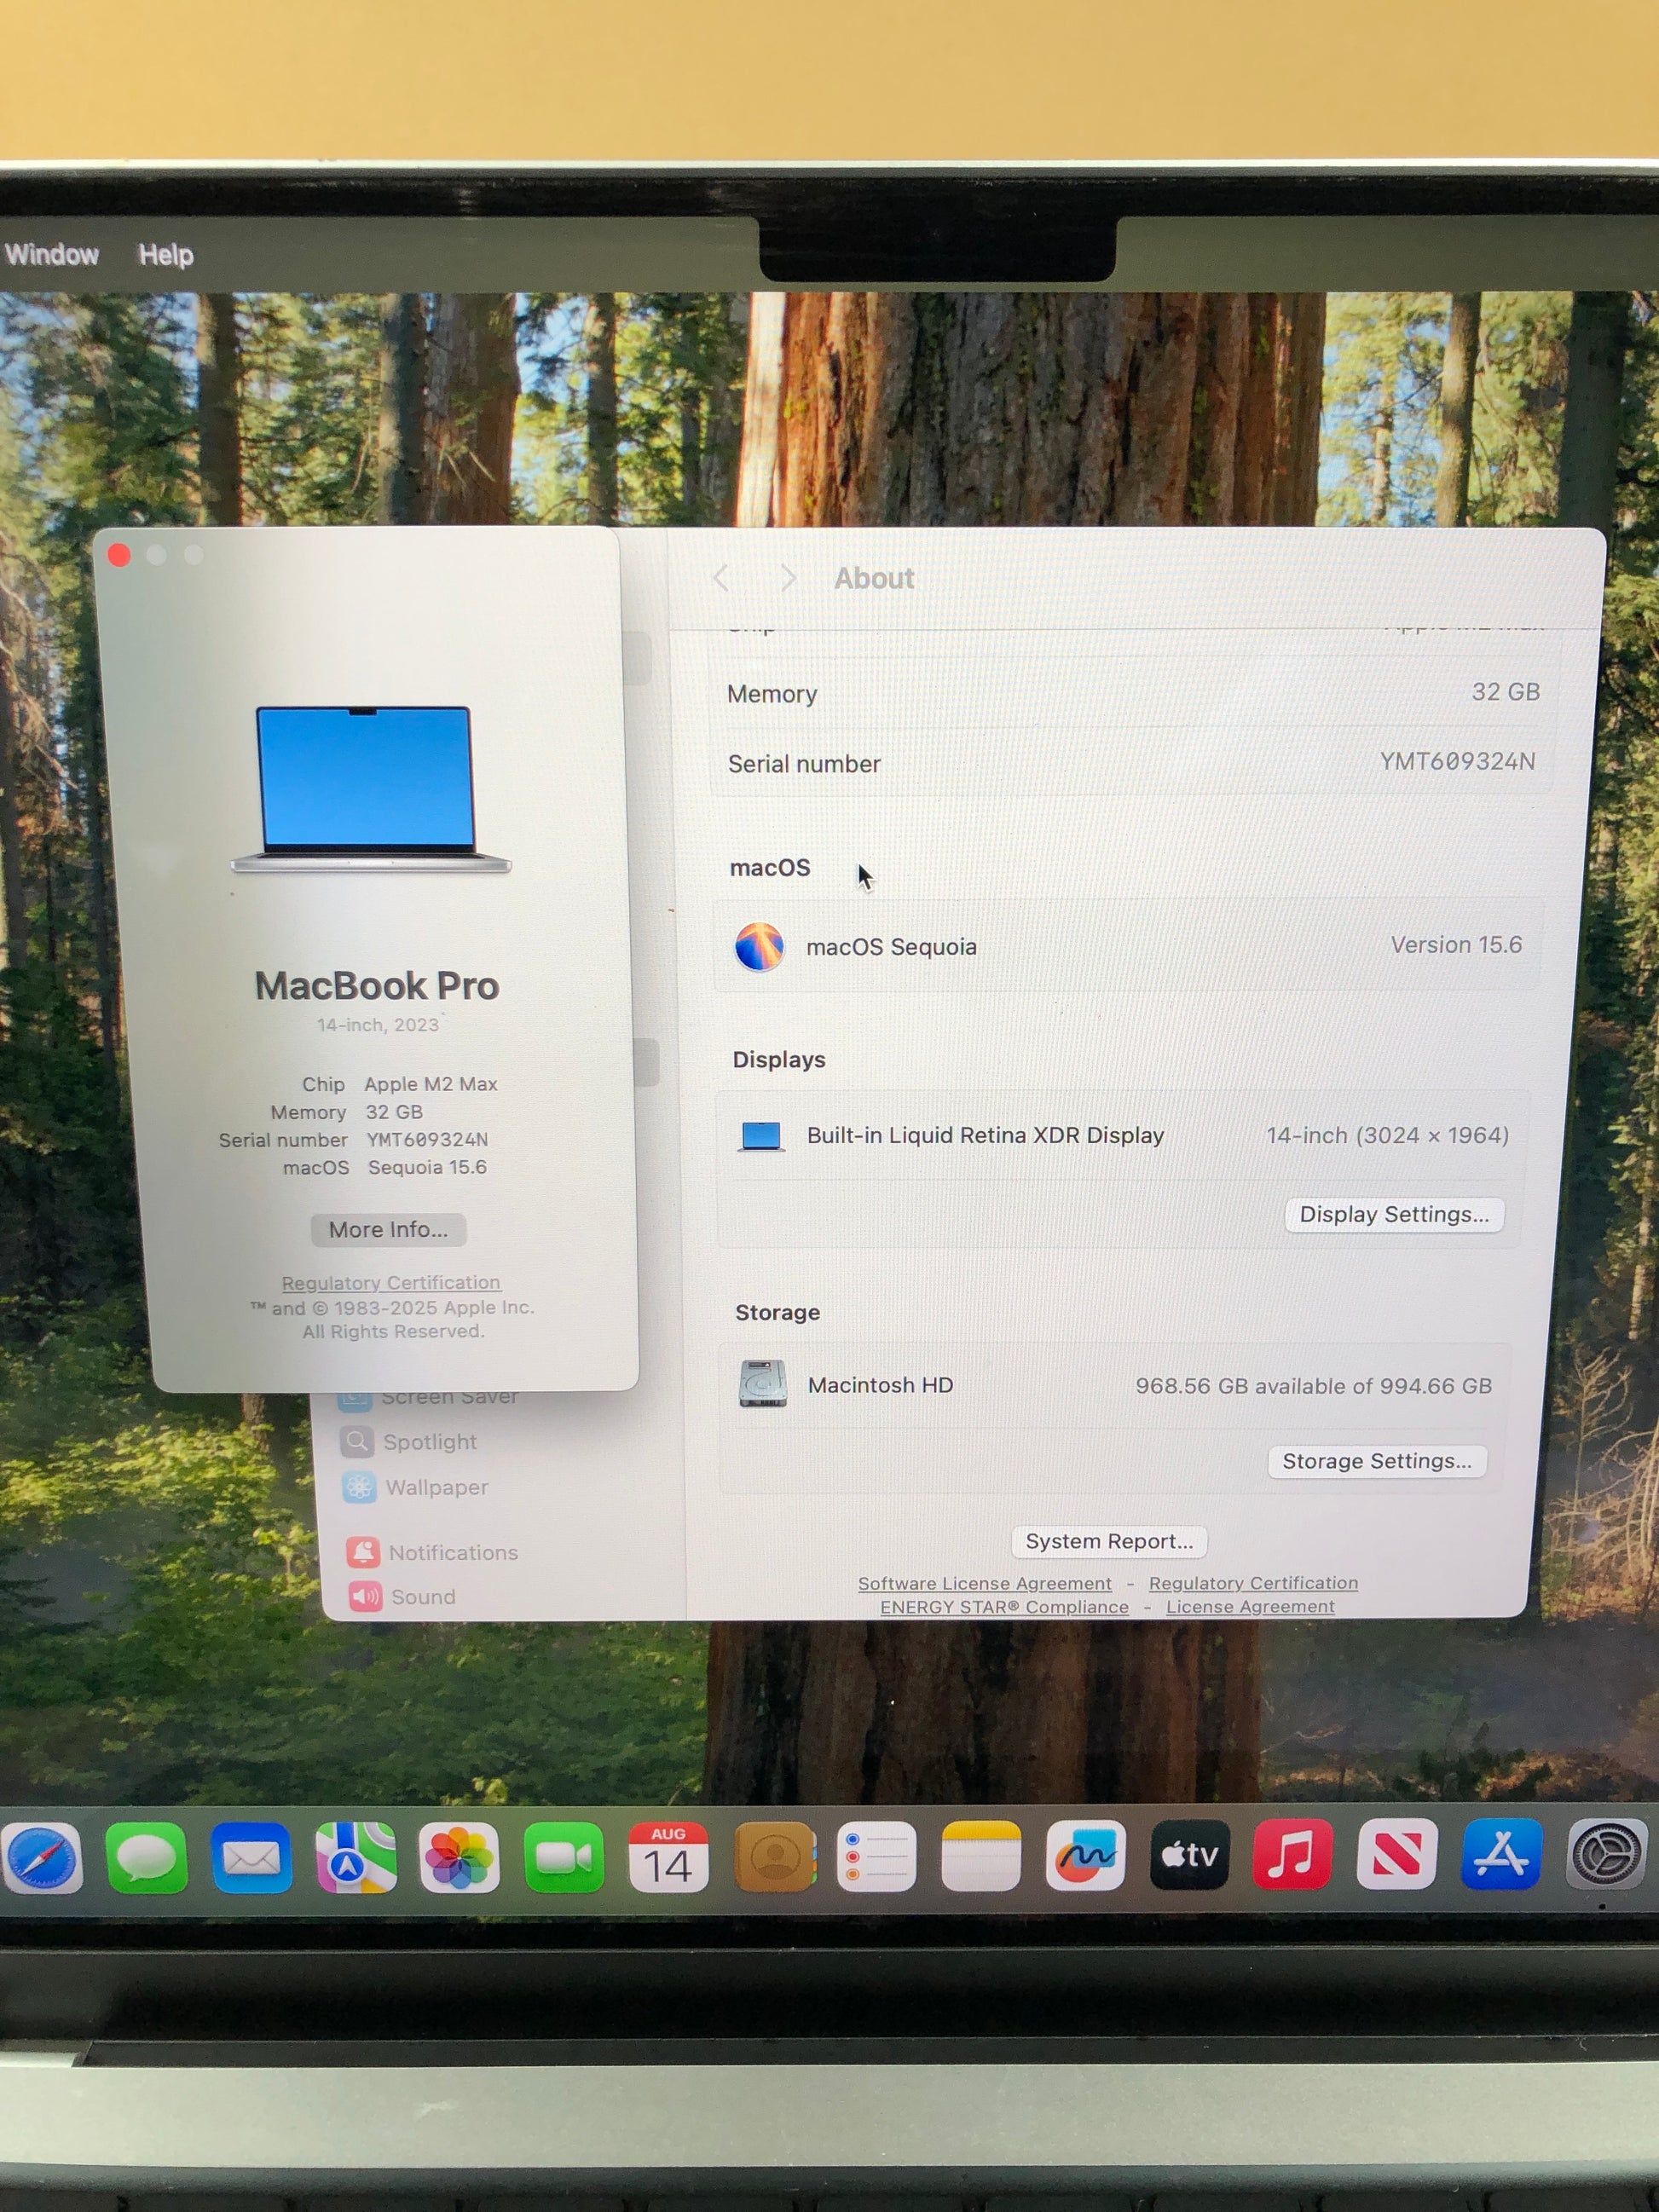Open News app from Dock
This screenshot has height=2212, width=1659.
[x=1397, y=1854]
